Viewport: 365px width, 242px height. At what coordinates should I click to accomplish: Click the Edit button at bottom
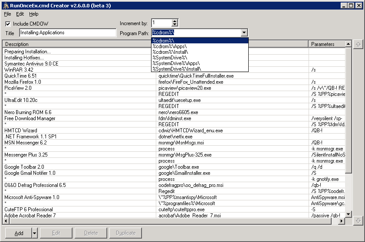(x=56, y=233)
